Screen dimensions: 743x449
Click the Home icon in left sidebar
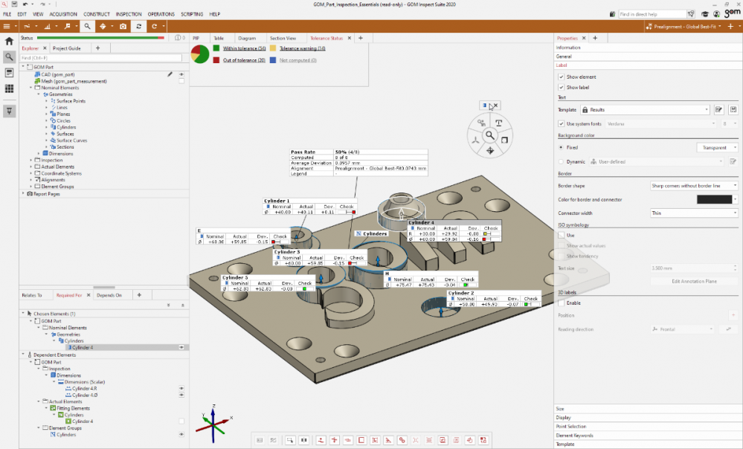coord(9,42)
